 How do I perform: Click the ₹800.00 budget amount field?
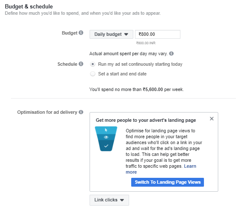click(x=158, y=34)
